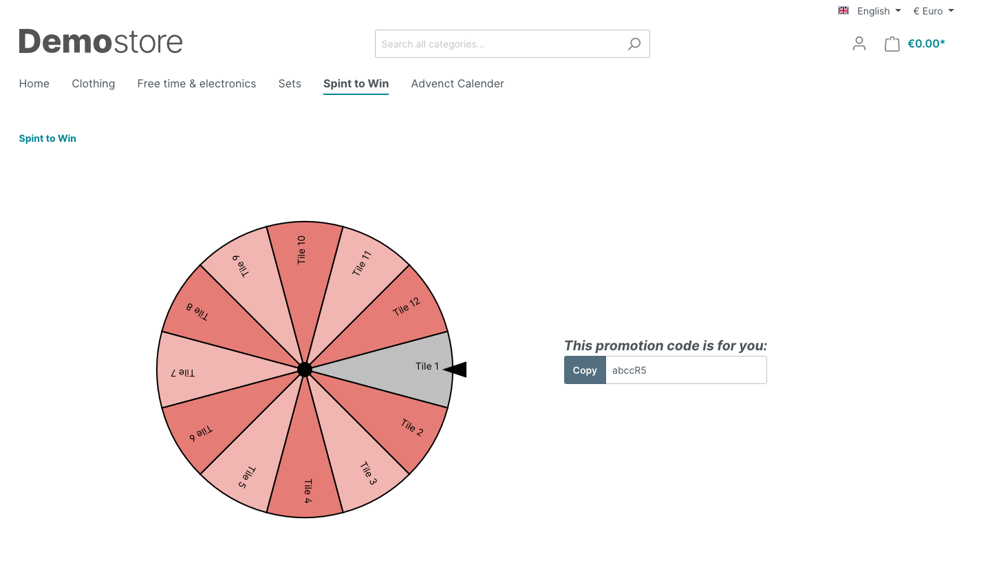Image resolution: width=990 pixels, height=574 pixels.
Task: Click the search magnifier icon
Action: point(634,44)
